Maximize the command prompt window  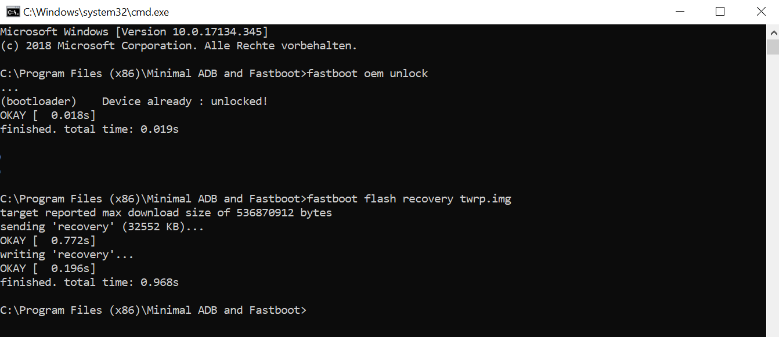tap(720, 12)
